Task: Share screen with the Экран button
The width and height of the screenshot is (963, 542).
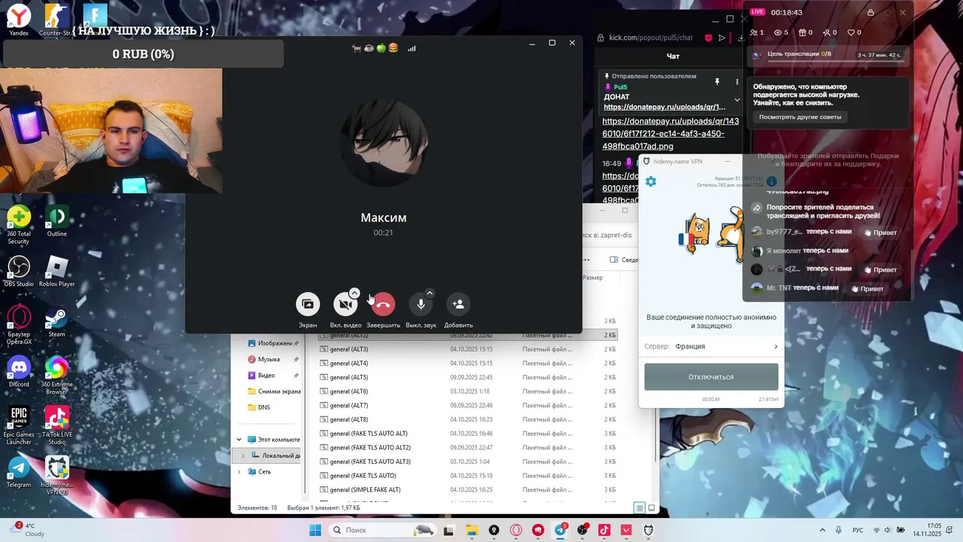Action: point(308,304)
